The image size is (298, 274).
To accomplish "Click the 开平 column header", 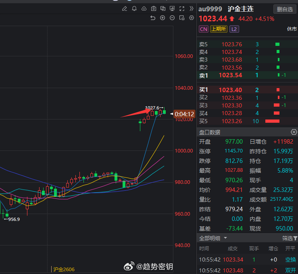I will tap(290, 248).
